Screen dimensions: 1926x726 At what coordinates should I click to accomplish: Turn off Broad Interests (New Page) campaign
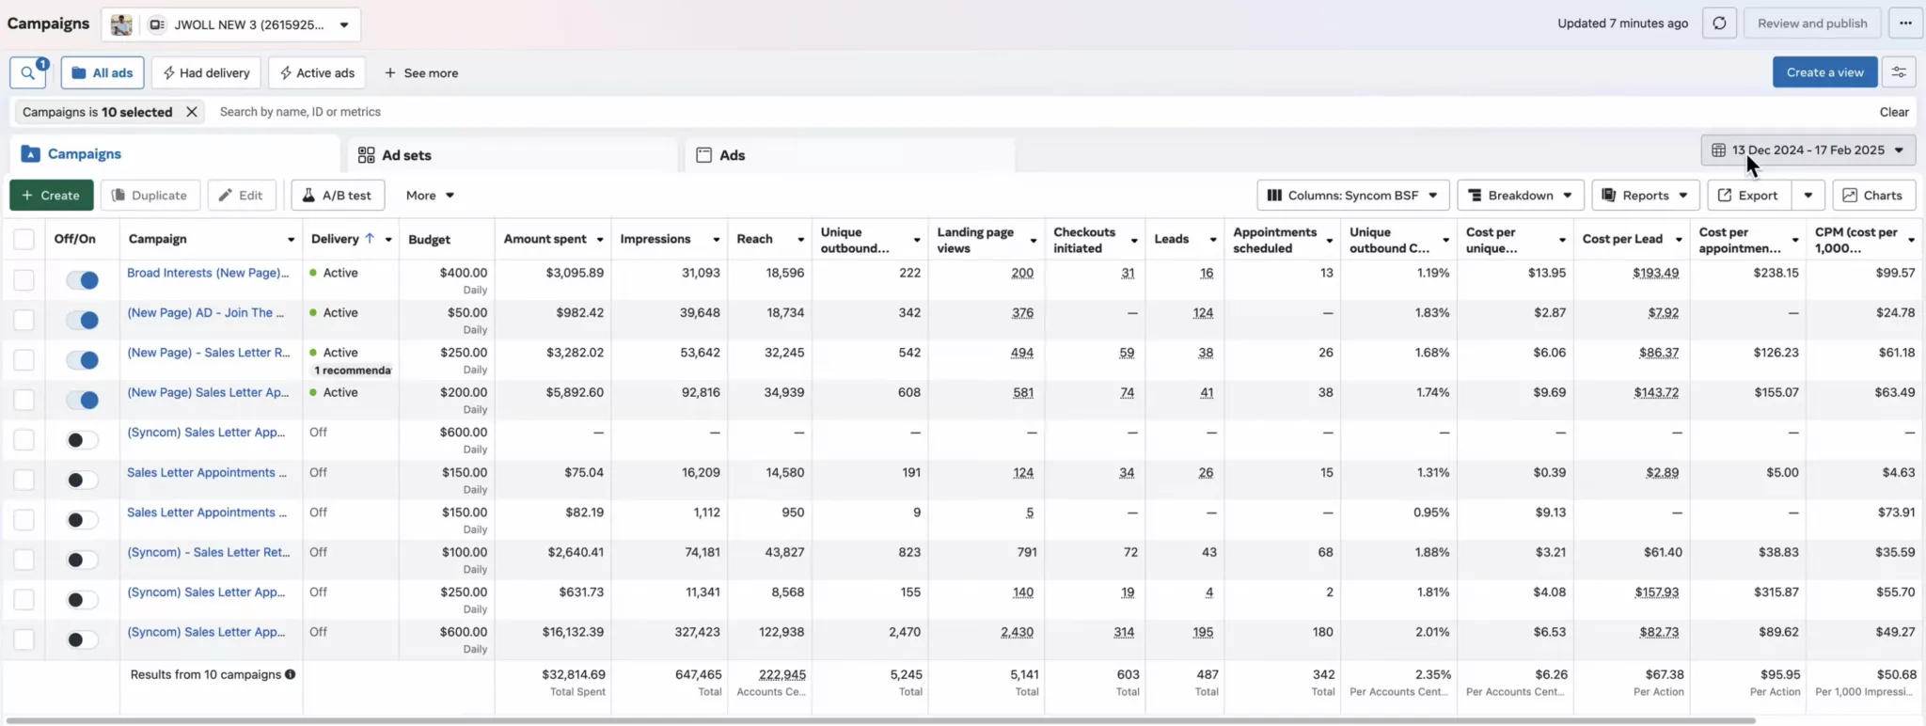[83, 280]
